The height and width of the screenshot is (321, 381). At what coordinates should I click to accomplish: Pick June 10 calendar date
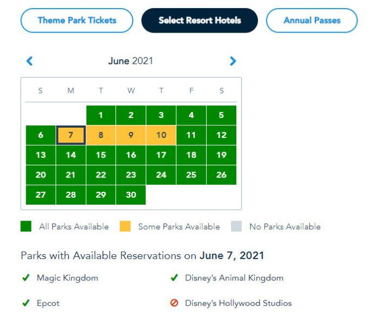tap(161, 135)
